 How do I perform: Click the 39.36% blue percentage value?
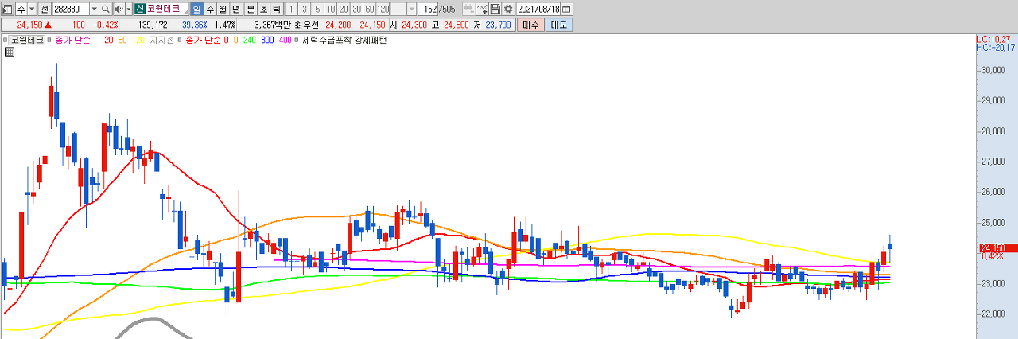coord(195,25)
